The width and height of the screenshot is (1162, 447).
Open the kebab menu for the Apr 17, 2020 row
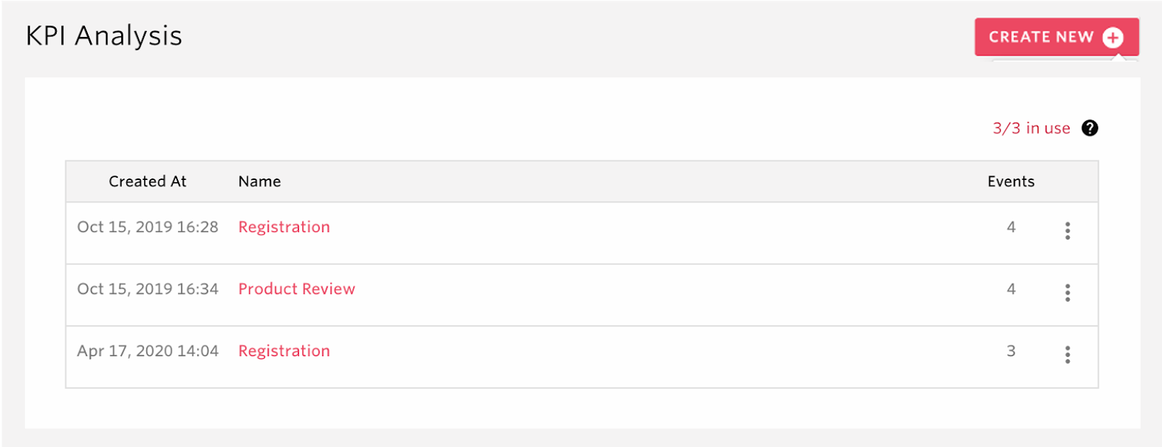[1068, 354]
